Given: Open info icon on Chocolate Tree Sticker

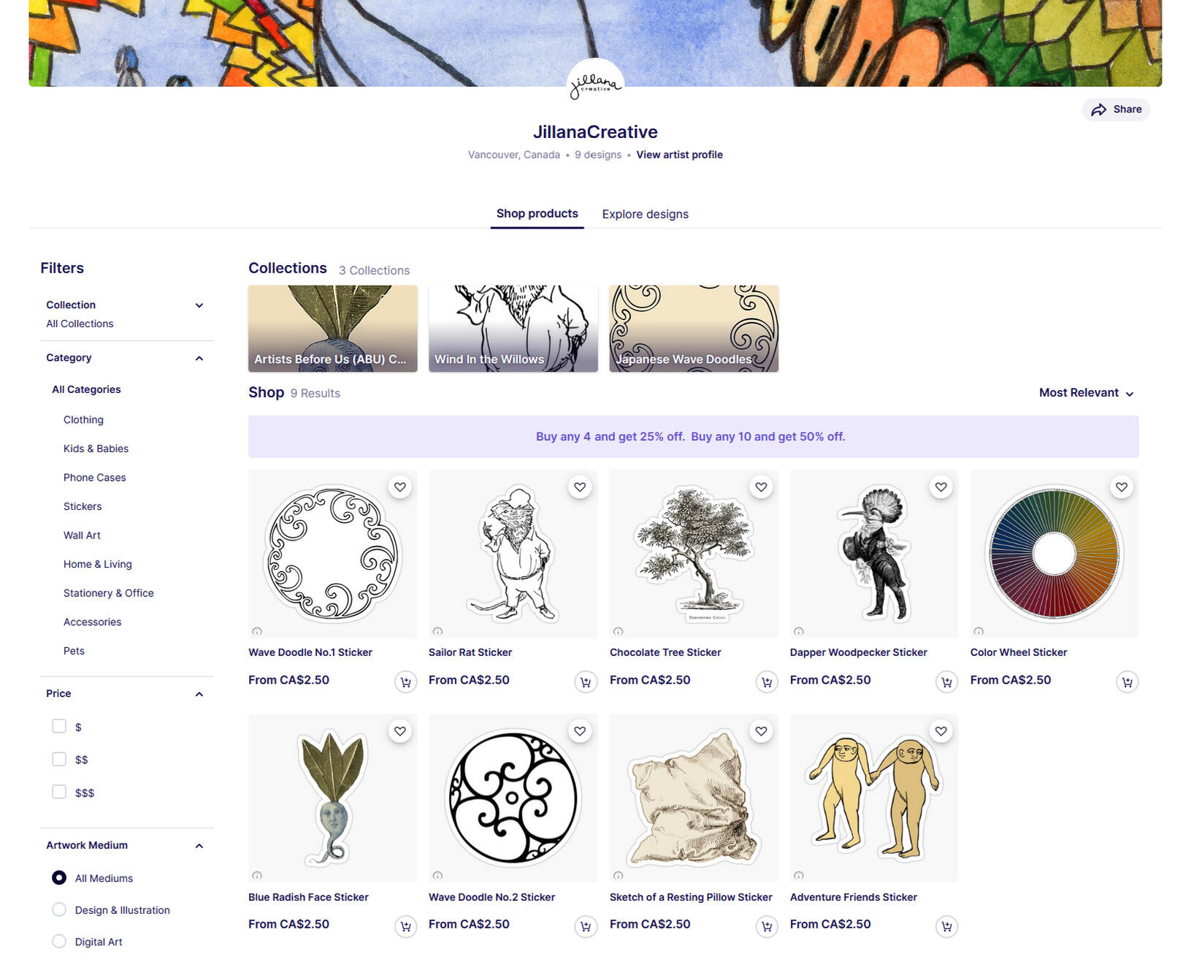Looking at the screenshot, I should [619, 631].
